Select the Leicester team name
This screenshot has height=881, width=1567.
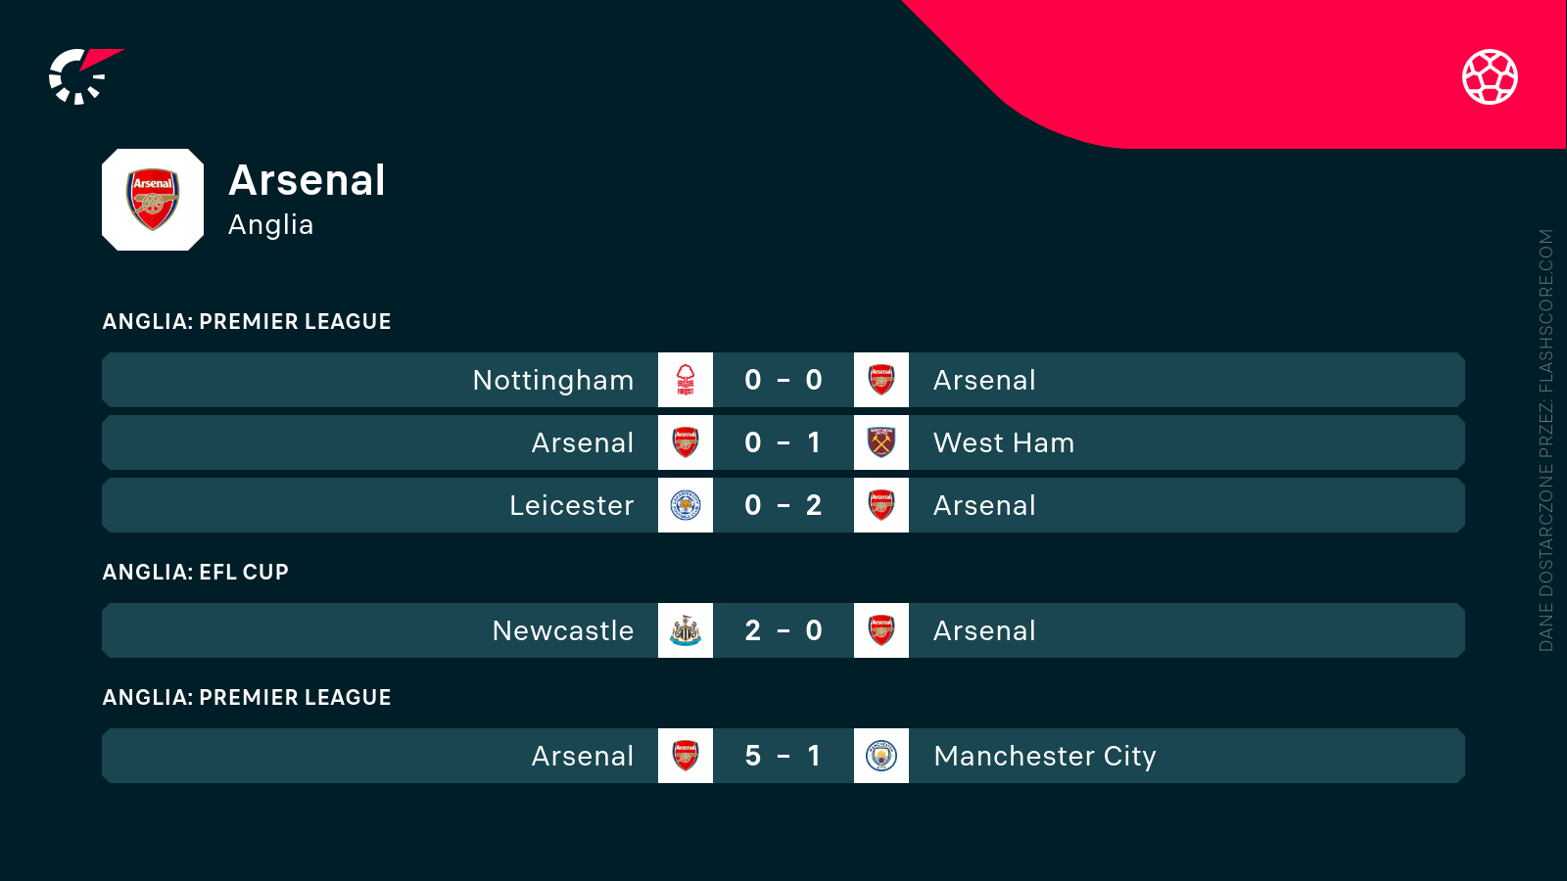point(572,505)
